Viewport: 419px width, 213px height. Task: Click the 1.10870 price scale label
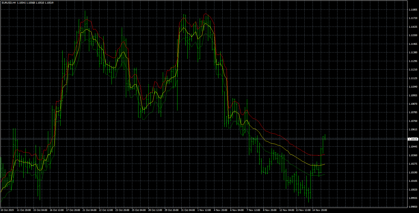point(413,104)
